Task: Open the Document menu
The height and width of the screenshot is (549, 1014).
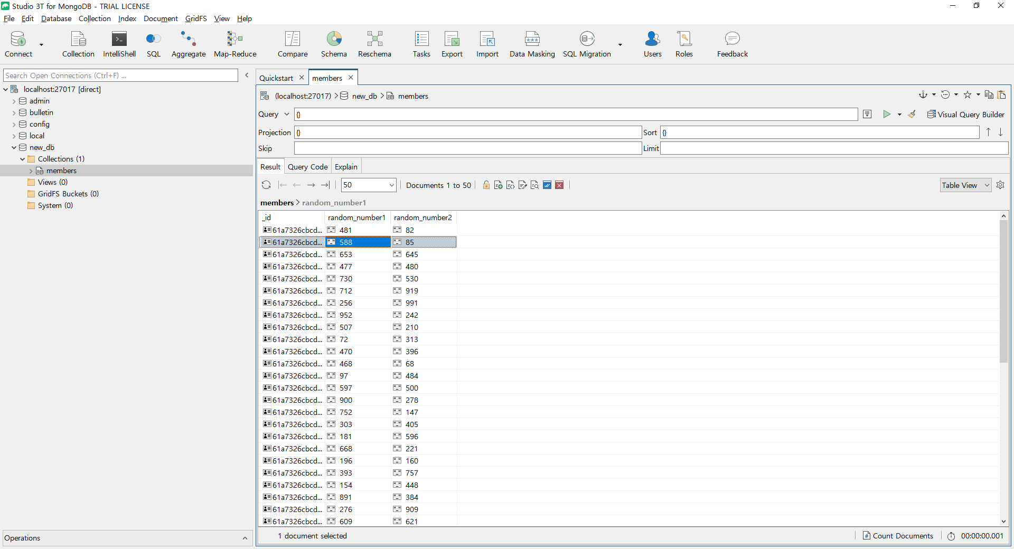Action: tap(161, 18)
